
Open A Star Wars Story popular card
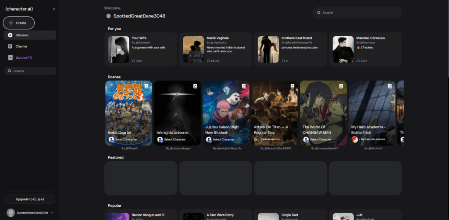[216, 215]
